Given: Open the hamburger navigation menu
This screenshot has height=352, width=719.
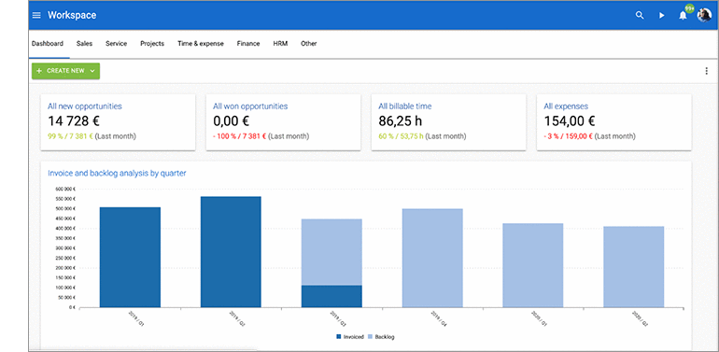Looking at the screenshot, I should pos(36,15).
